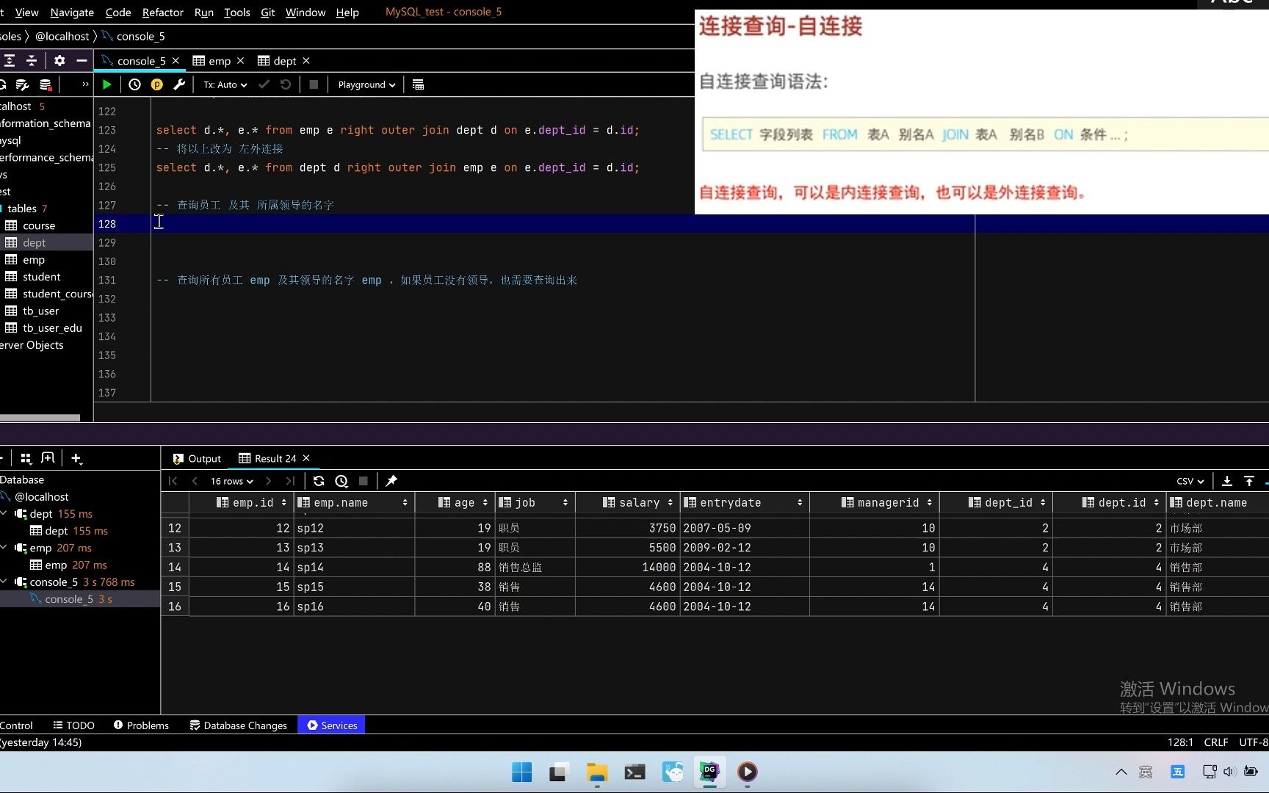Collapse the emp node in Services tree

4,548
